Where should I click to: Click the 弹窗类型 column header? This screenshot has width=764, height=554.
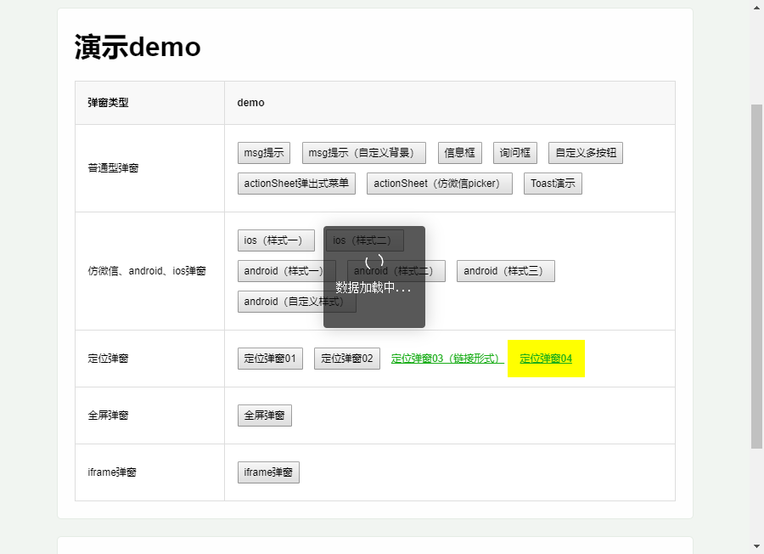tap(108, 103)
